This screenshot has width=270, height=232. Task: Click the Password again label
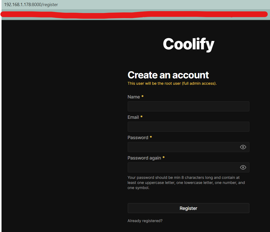(144, 158)
